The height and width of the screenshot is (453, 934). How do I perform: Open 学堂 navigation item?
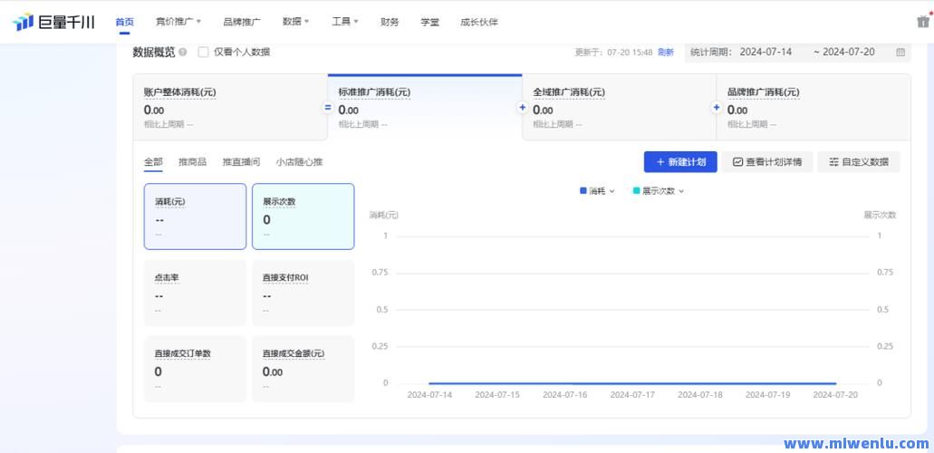pyautogui.click(x=429, y=22)
